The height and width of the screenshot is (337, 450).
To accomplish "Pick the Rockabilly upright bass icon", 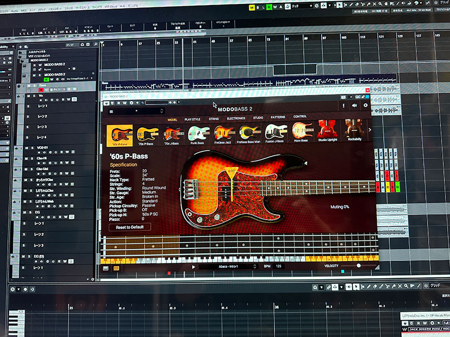I will (354, 130).
